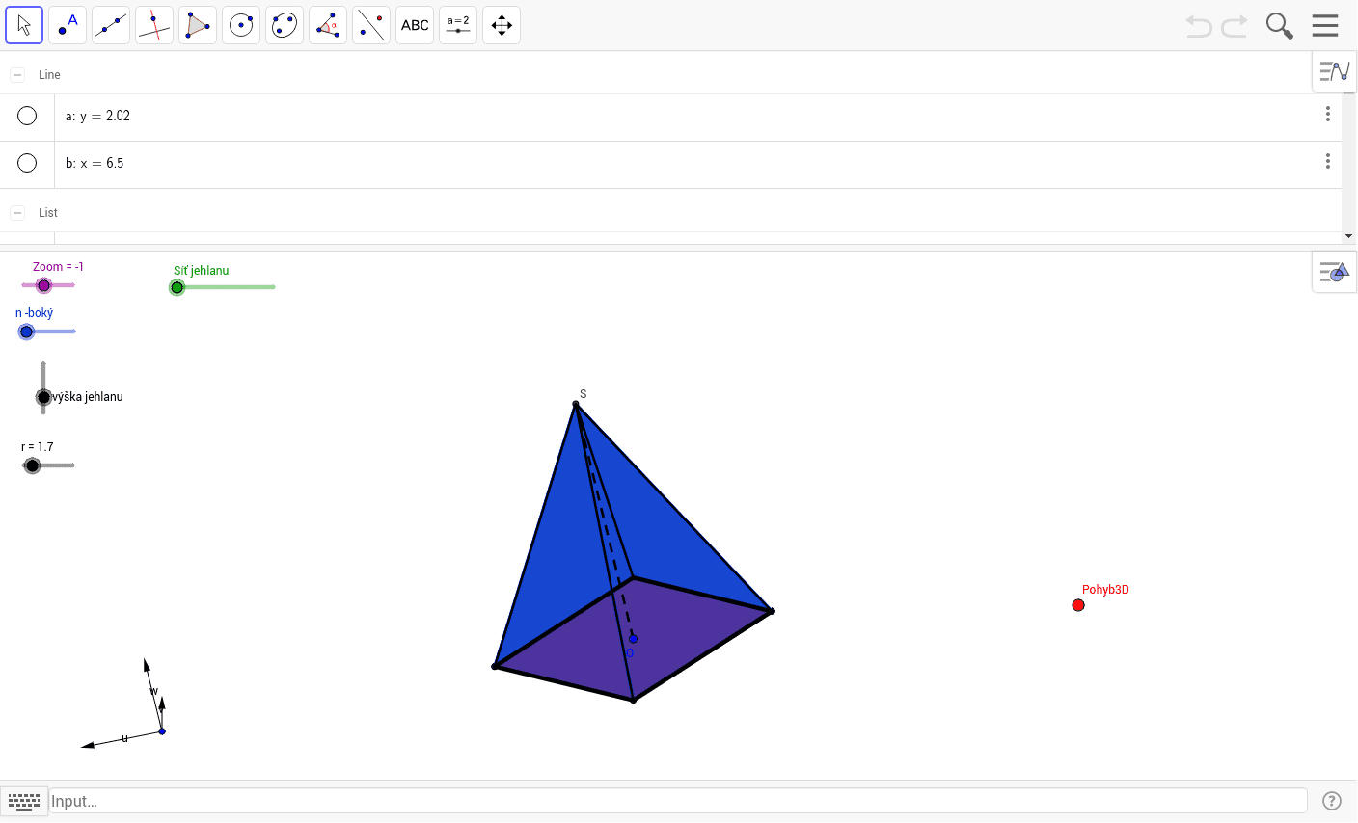
Task: Click the scrollbar down arrow in Algebra view
Action: point(1348,236)
